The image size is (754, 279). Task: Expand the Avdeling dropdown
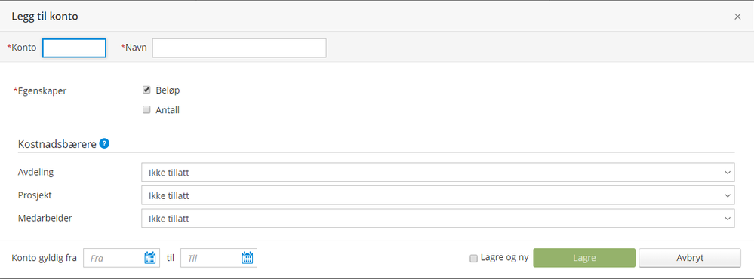click(x=438, y=172)
